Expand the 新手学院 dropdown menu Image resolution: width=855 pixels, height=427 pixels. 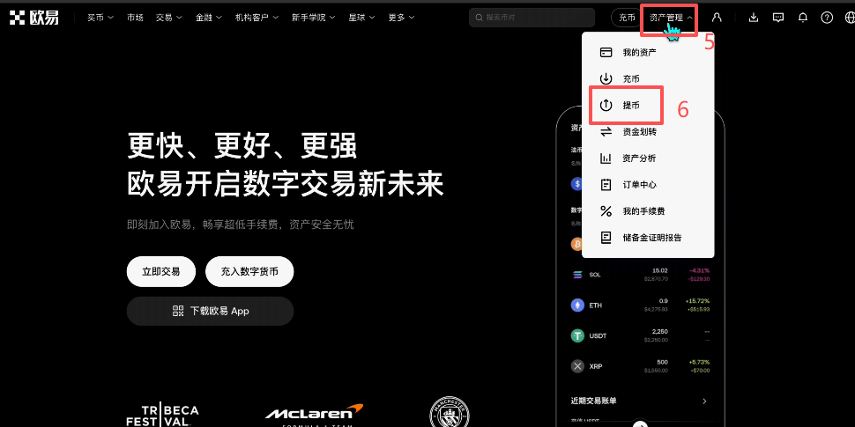coord(314,18)
